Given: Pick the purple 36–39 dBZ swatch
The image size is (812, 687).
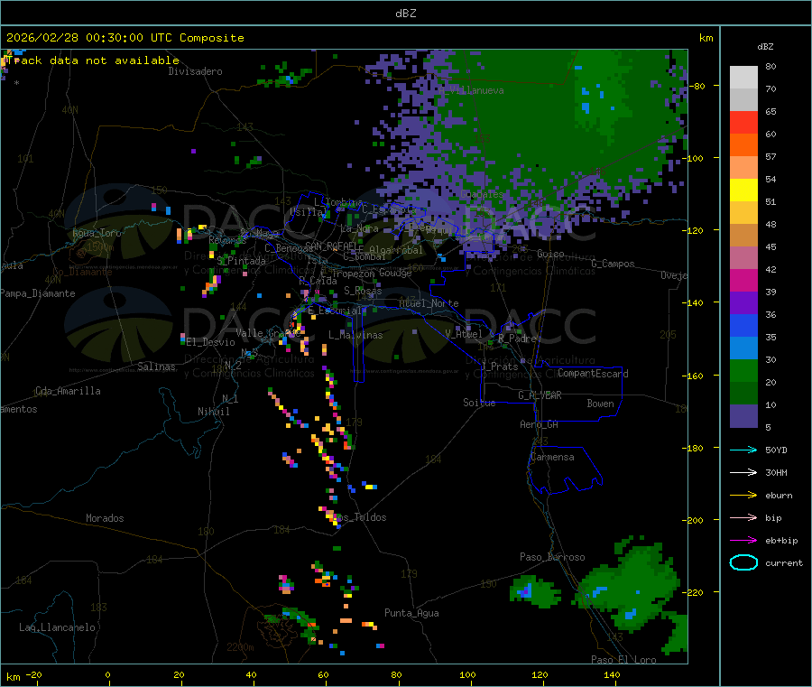Looking at the screenshot, I should [x=743, y=303].
